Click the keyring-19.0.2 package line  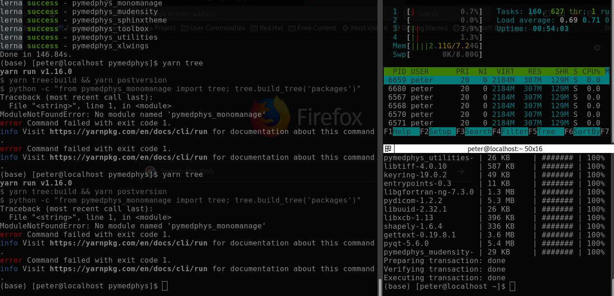[x=494, y=175]
